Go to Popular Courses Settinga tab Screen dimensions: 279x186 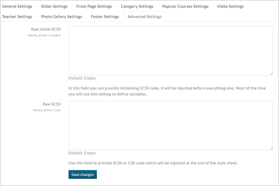(185, 6)
